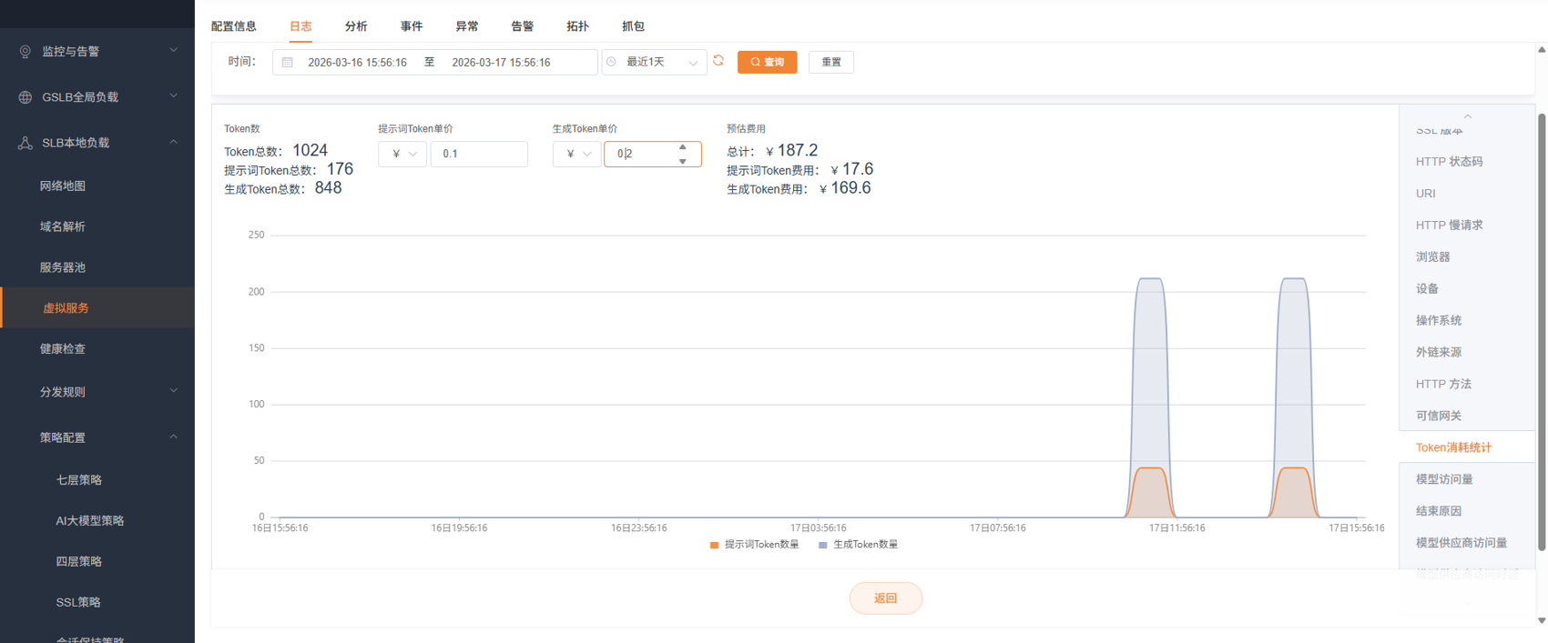
Task: Decrease 生成Token单价 with the down arrow
Action: 683,161
